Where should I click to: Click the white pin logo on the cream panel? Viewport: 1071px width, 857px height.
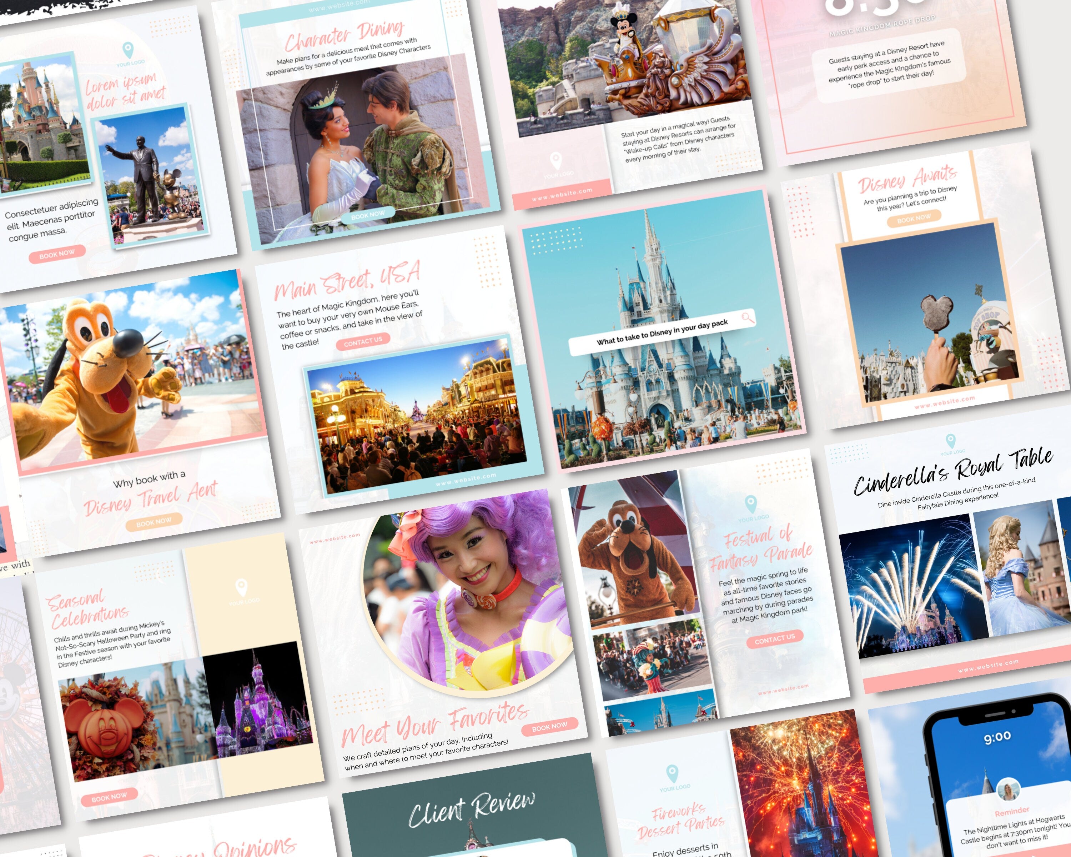(x=241, y=587)
